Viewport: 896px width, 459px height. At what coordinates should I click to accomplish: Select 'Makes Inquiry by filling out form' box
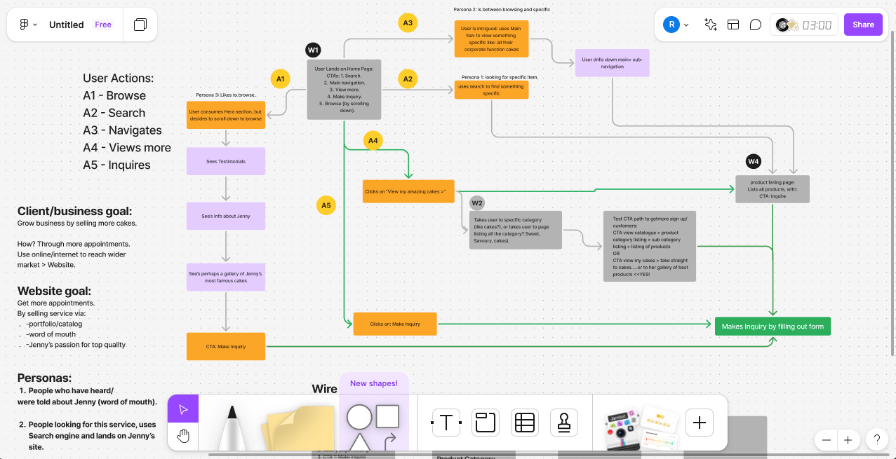tap(773, 326)
